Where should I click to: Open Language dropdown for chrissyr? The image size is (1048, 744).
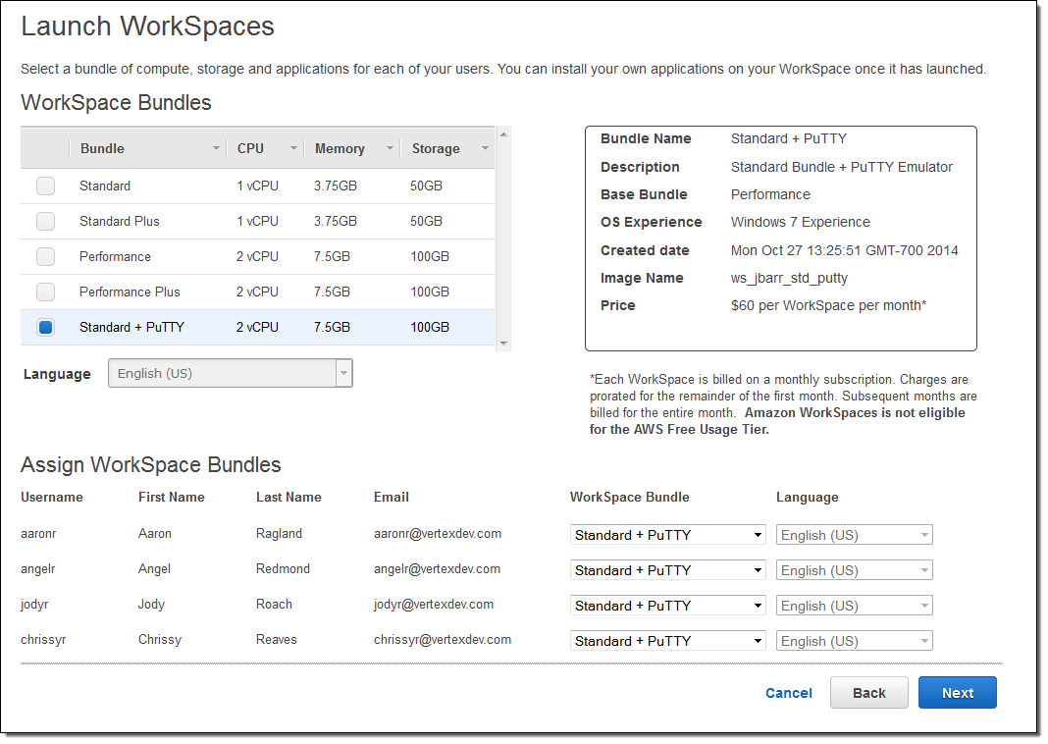(854, 641)
